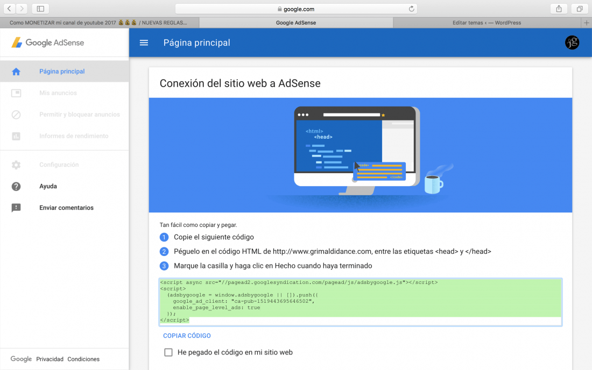Click the google.com address bar

pyautogui.click(x=296, y=9)
